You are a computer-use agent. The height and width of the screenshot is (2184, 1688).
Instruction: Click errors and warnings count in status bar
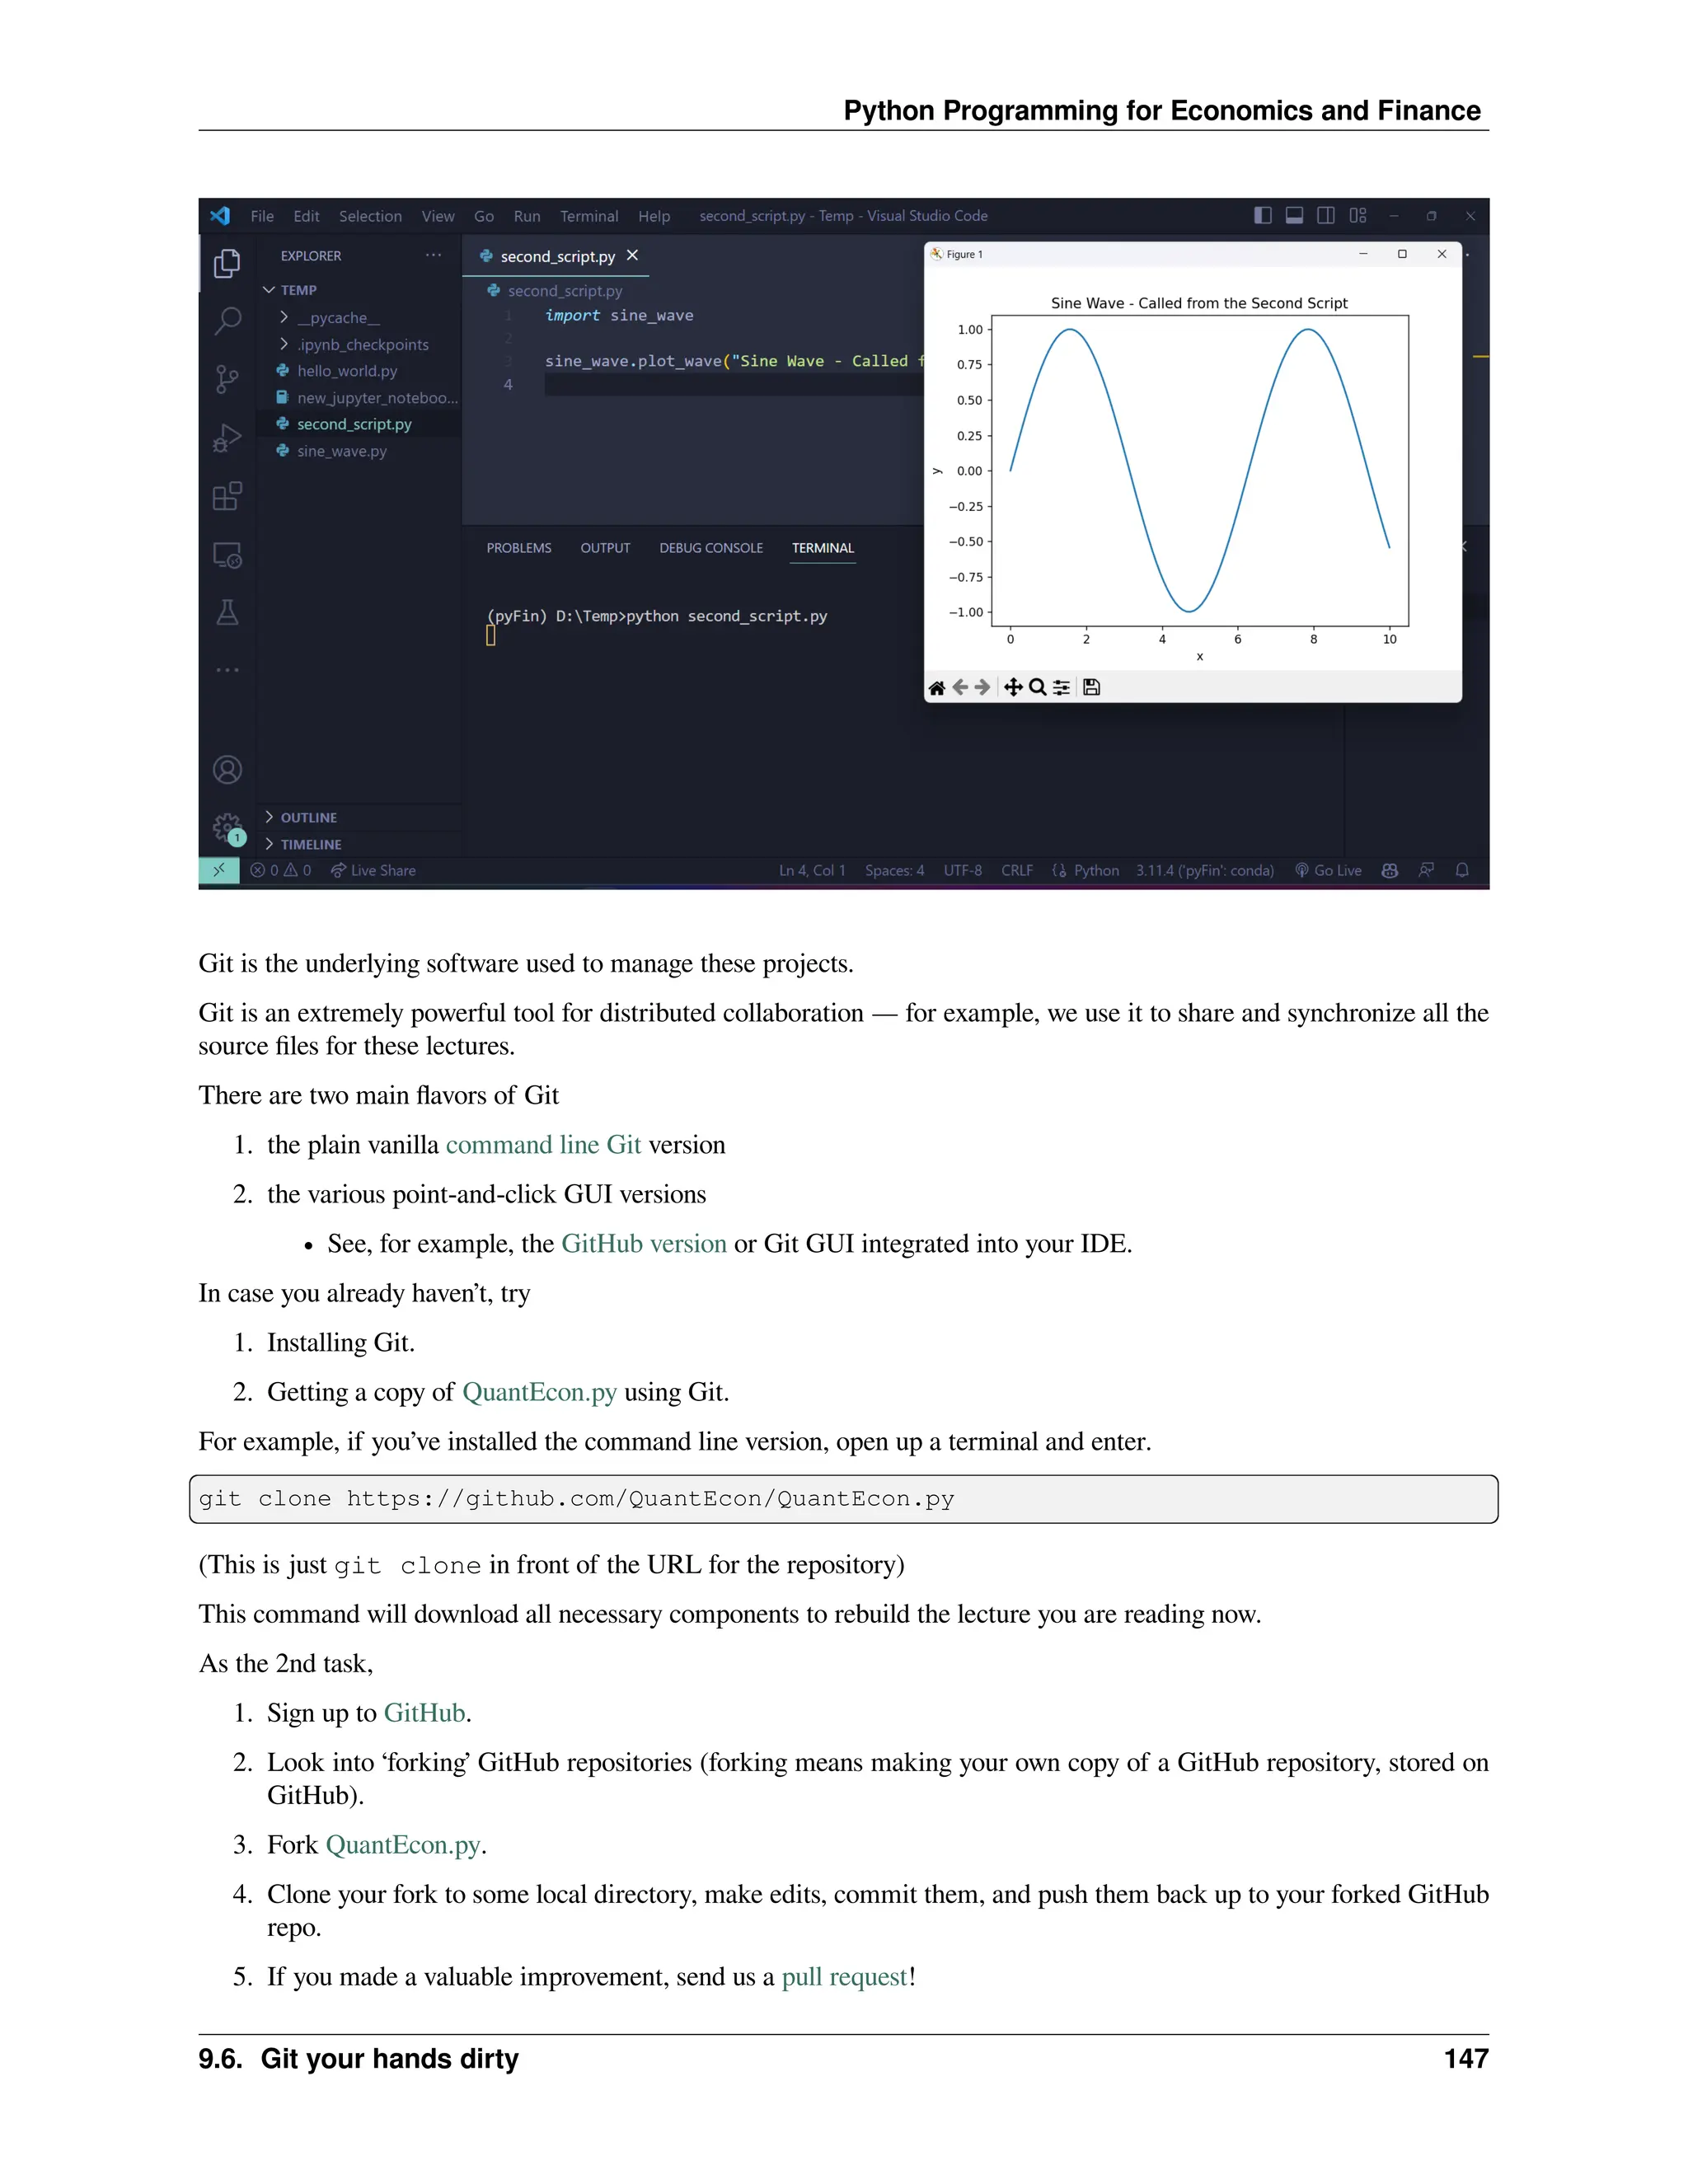[281, 870]
